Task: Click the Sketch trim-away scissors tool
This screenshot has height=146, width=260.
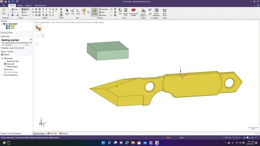Action: [x=53, y=9]
